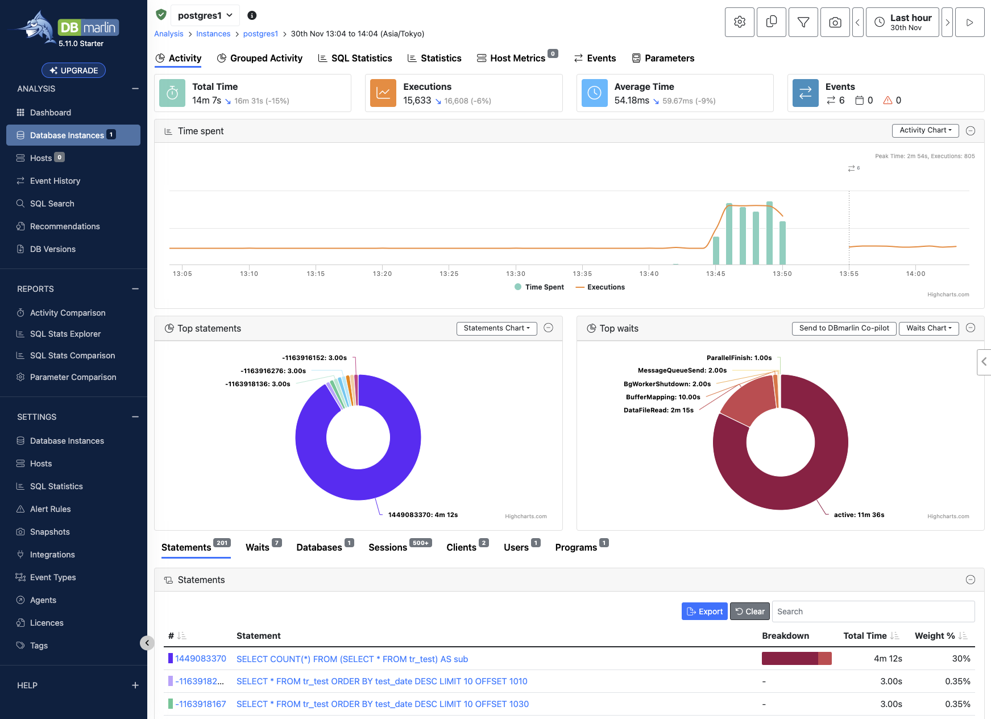Click the Export button

click(x=704, y=611)
